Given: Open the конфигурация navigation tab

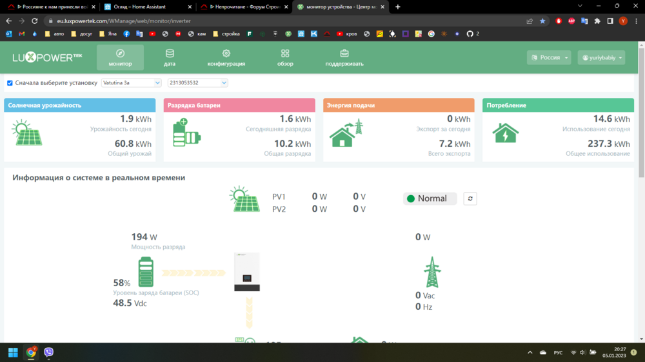Looking at the screenshot, I should coord(226,57).
